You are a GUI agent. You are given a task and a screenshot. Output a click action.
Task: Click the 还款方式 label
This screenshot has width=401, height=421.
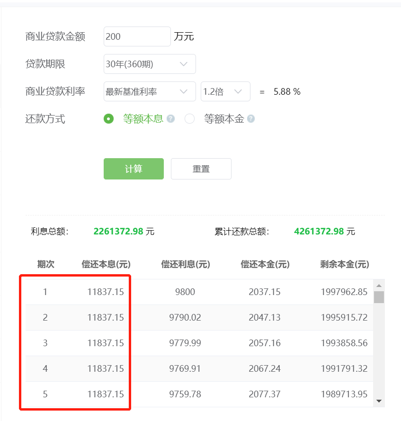(45, 119)
